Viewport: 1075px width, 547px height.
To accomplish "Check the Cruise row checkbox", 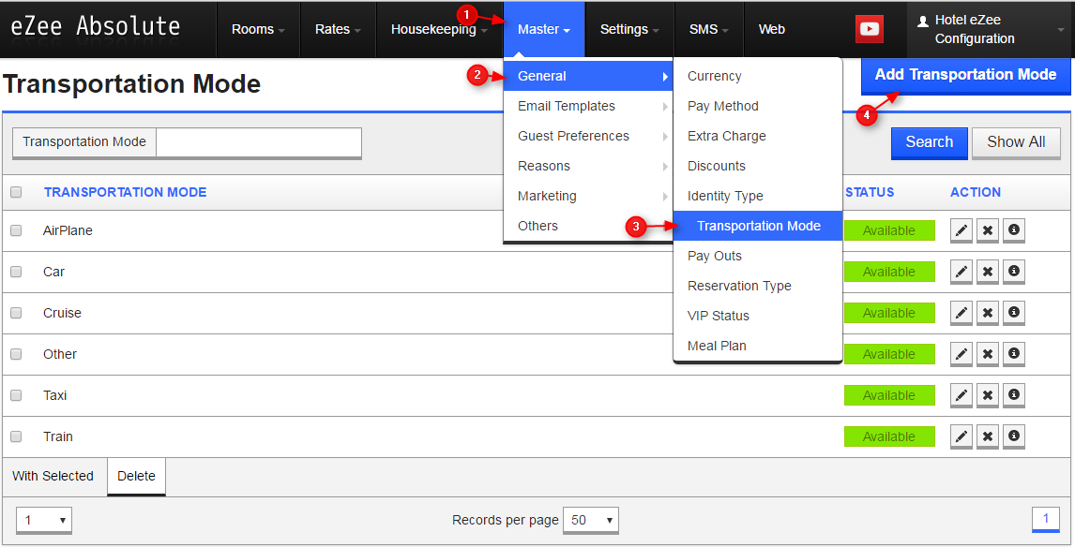I will 16,313.
